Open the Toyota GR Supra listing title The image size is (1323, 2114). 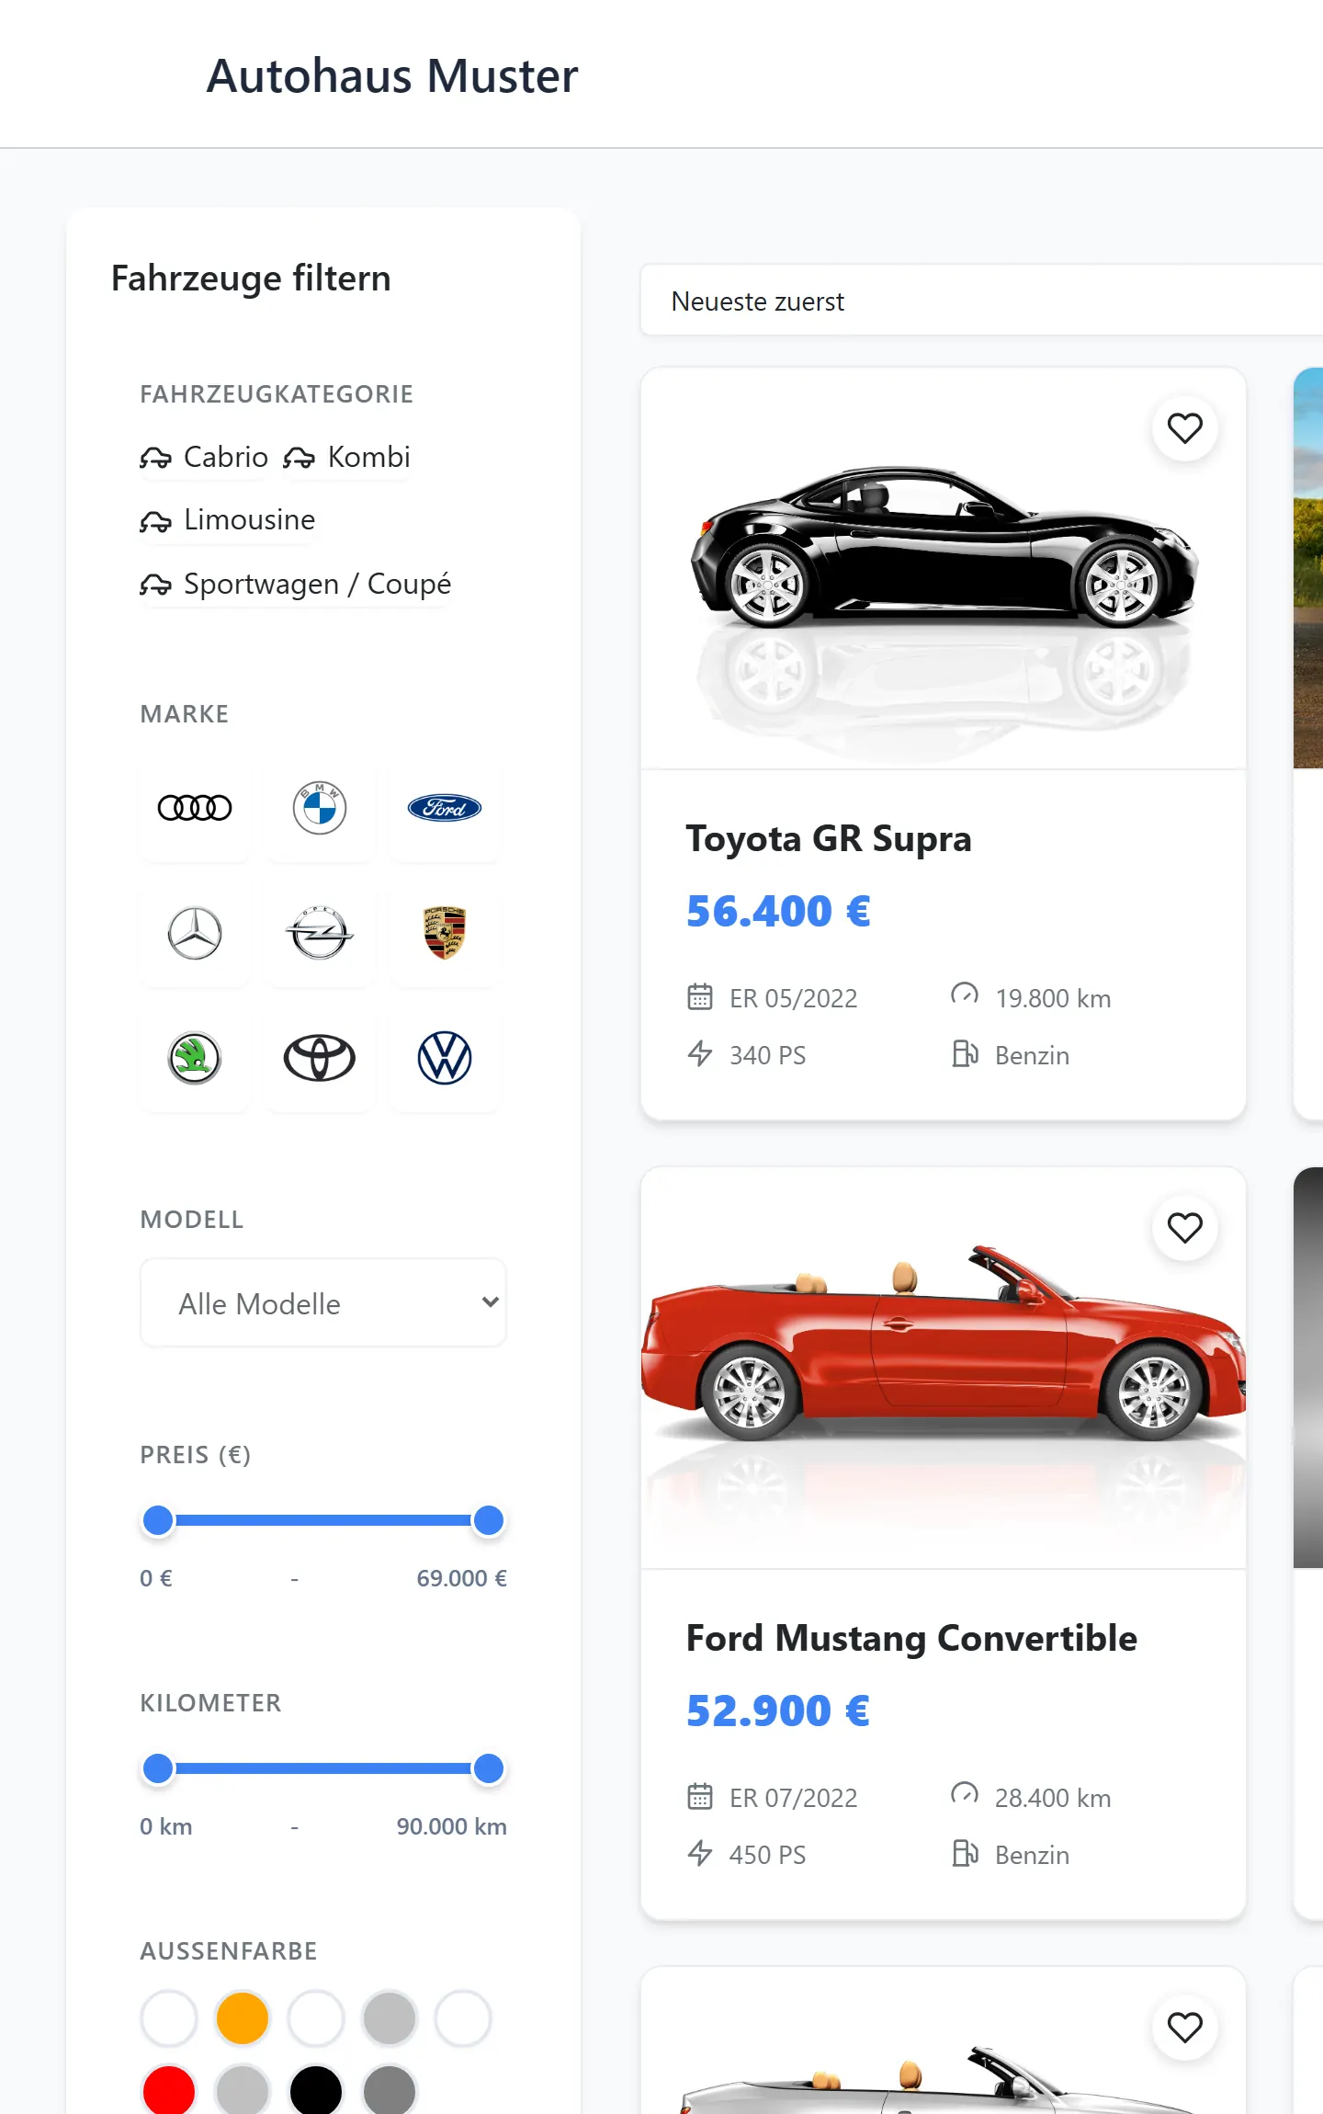tap(829, 838)
